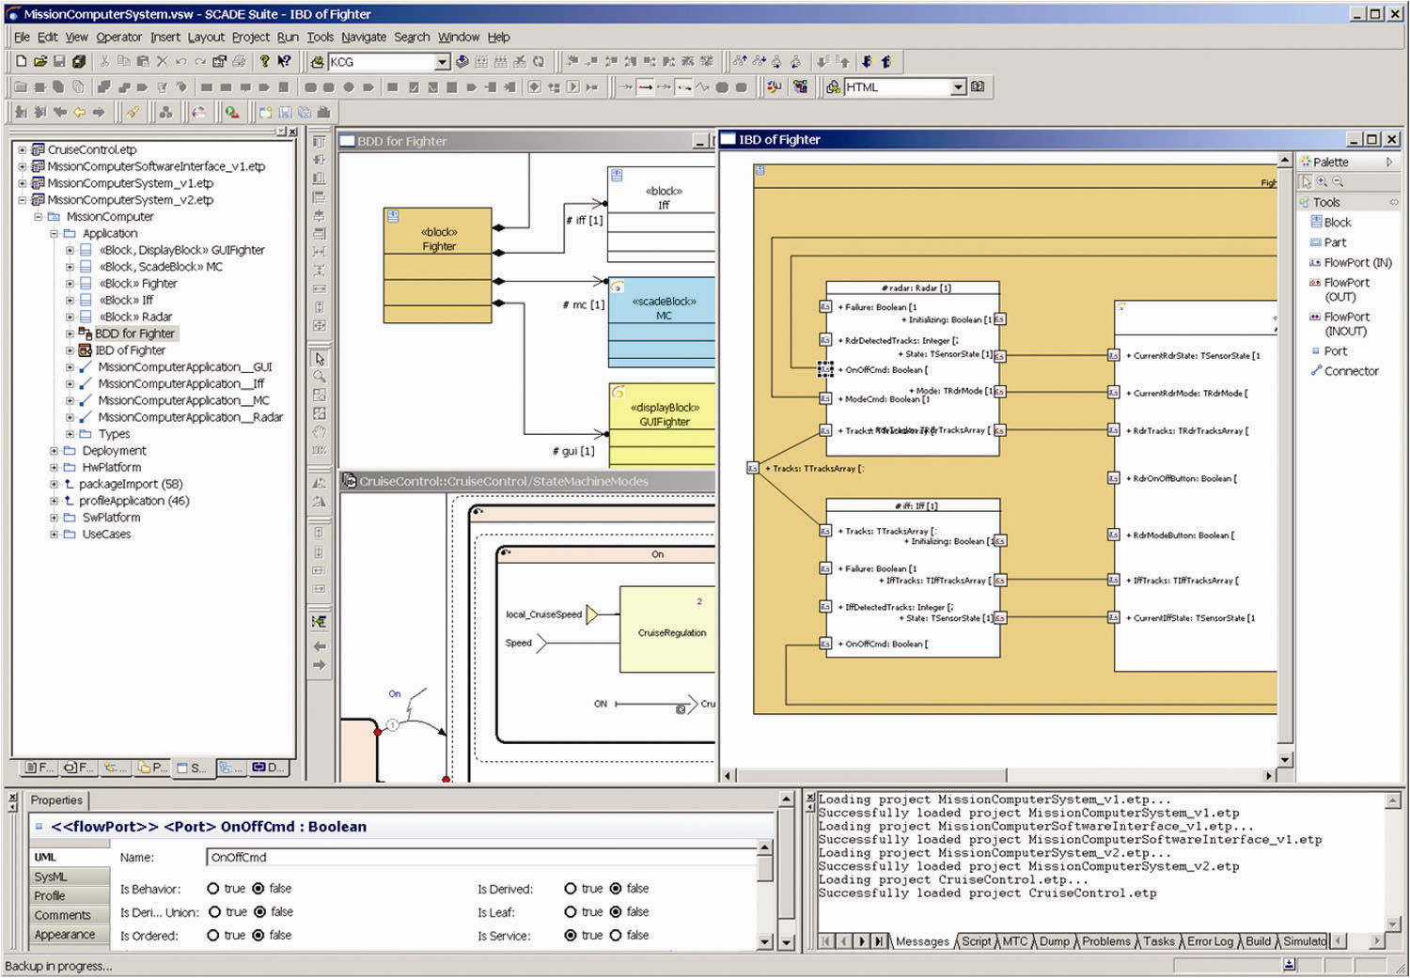Set Is Ordered to true
The image size is (1410, 978).
pos(213,936)
